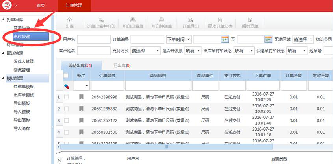The image size is (333, 164).
Task: Click the JD logo icon at top left
Action: pos(7,6)
